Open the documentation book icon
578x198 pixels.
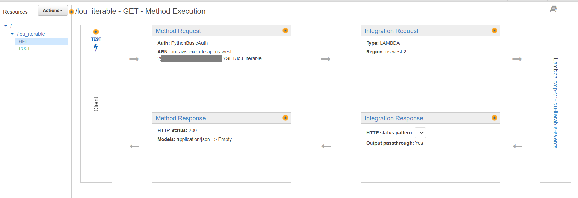click(553, 9)
